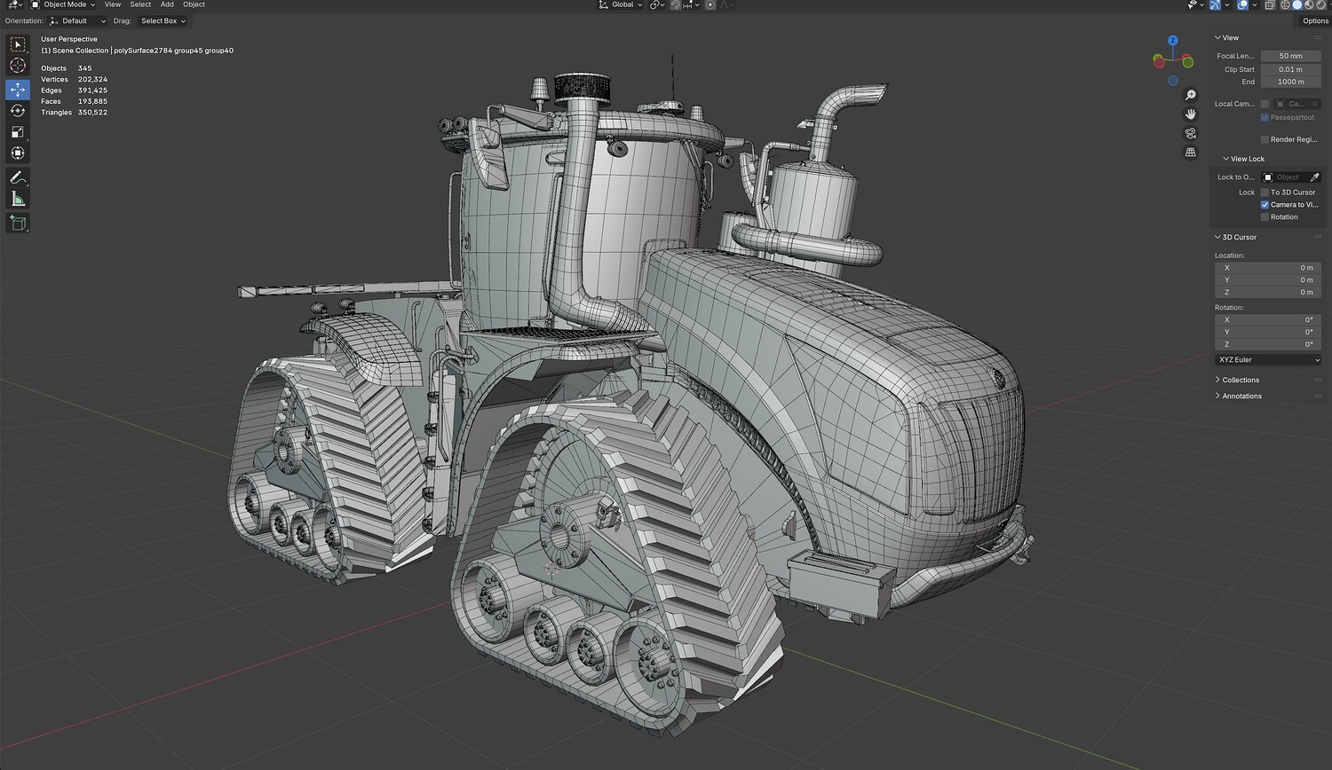This screenshot has width=1332, height=770.
Task: Collapse the 3D Cursor panel
Action: pos(1217,238)
